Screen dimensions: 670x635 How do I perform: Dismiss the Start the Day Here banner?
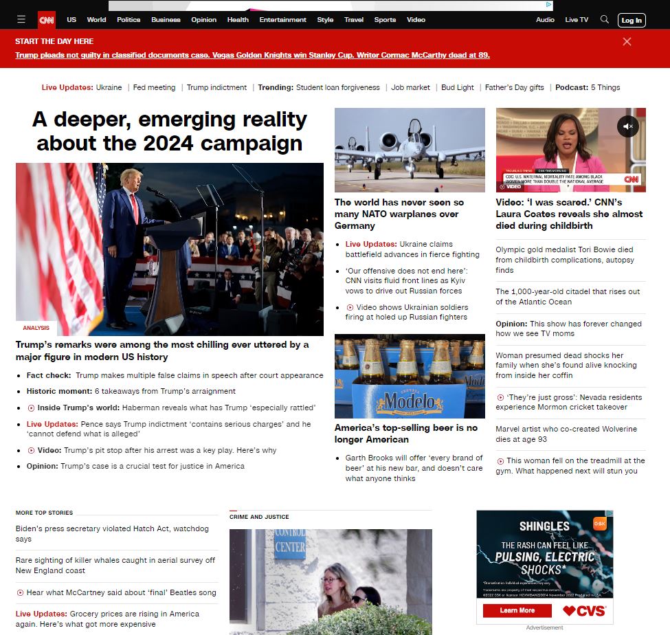click(627, 41)
